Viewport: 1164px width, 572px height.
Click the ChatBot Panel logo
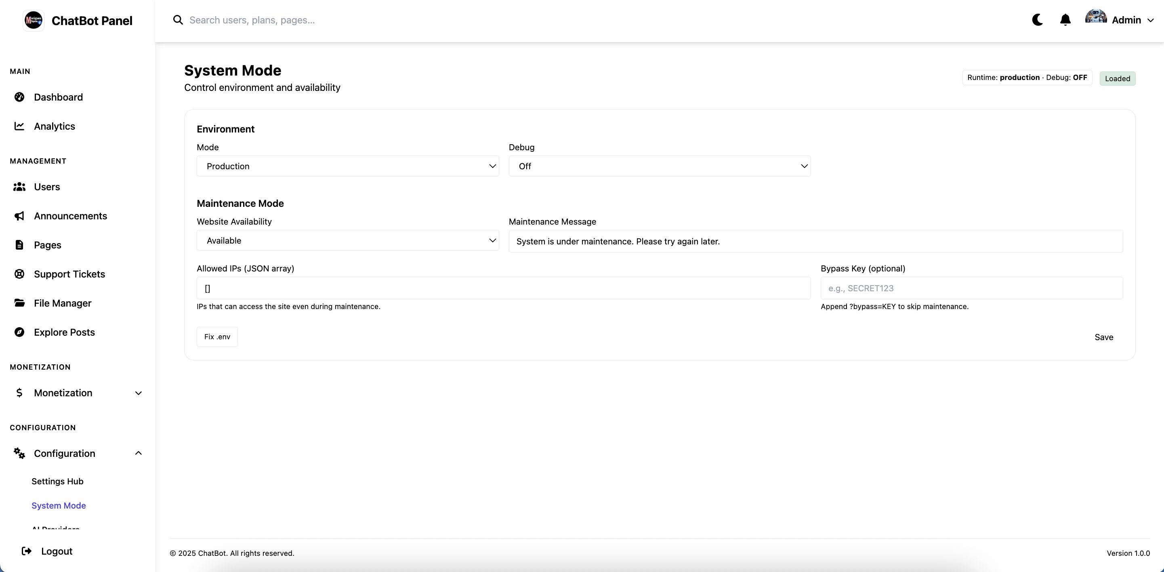34,20
